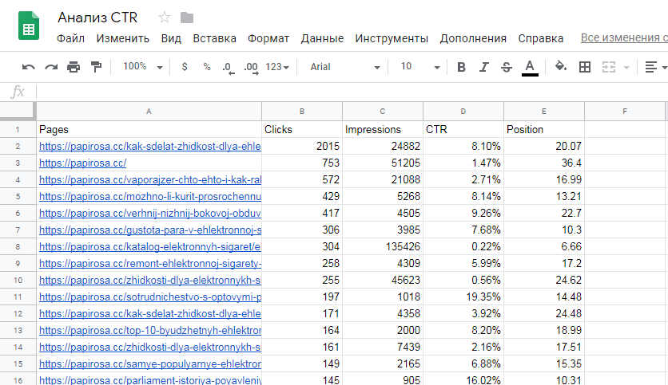Image resolution: width=668 pixels, height=385 pixels.
Task: Open the Дополнения menu
Action: 473,38
